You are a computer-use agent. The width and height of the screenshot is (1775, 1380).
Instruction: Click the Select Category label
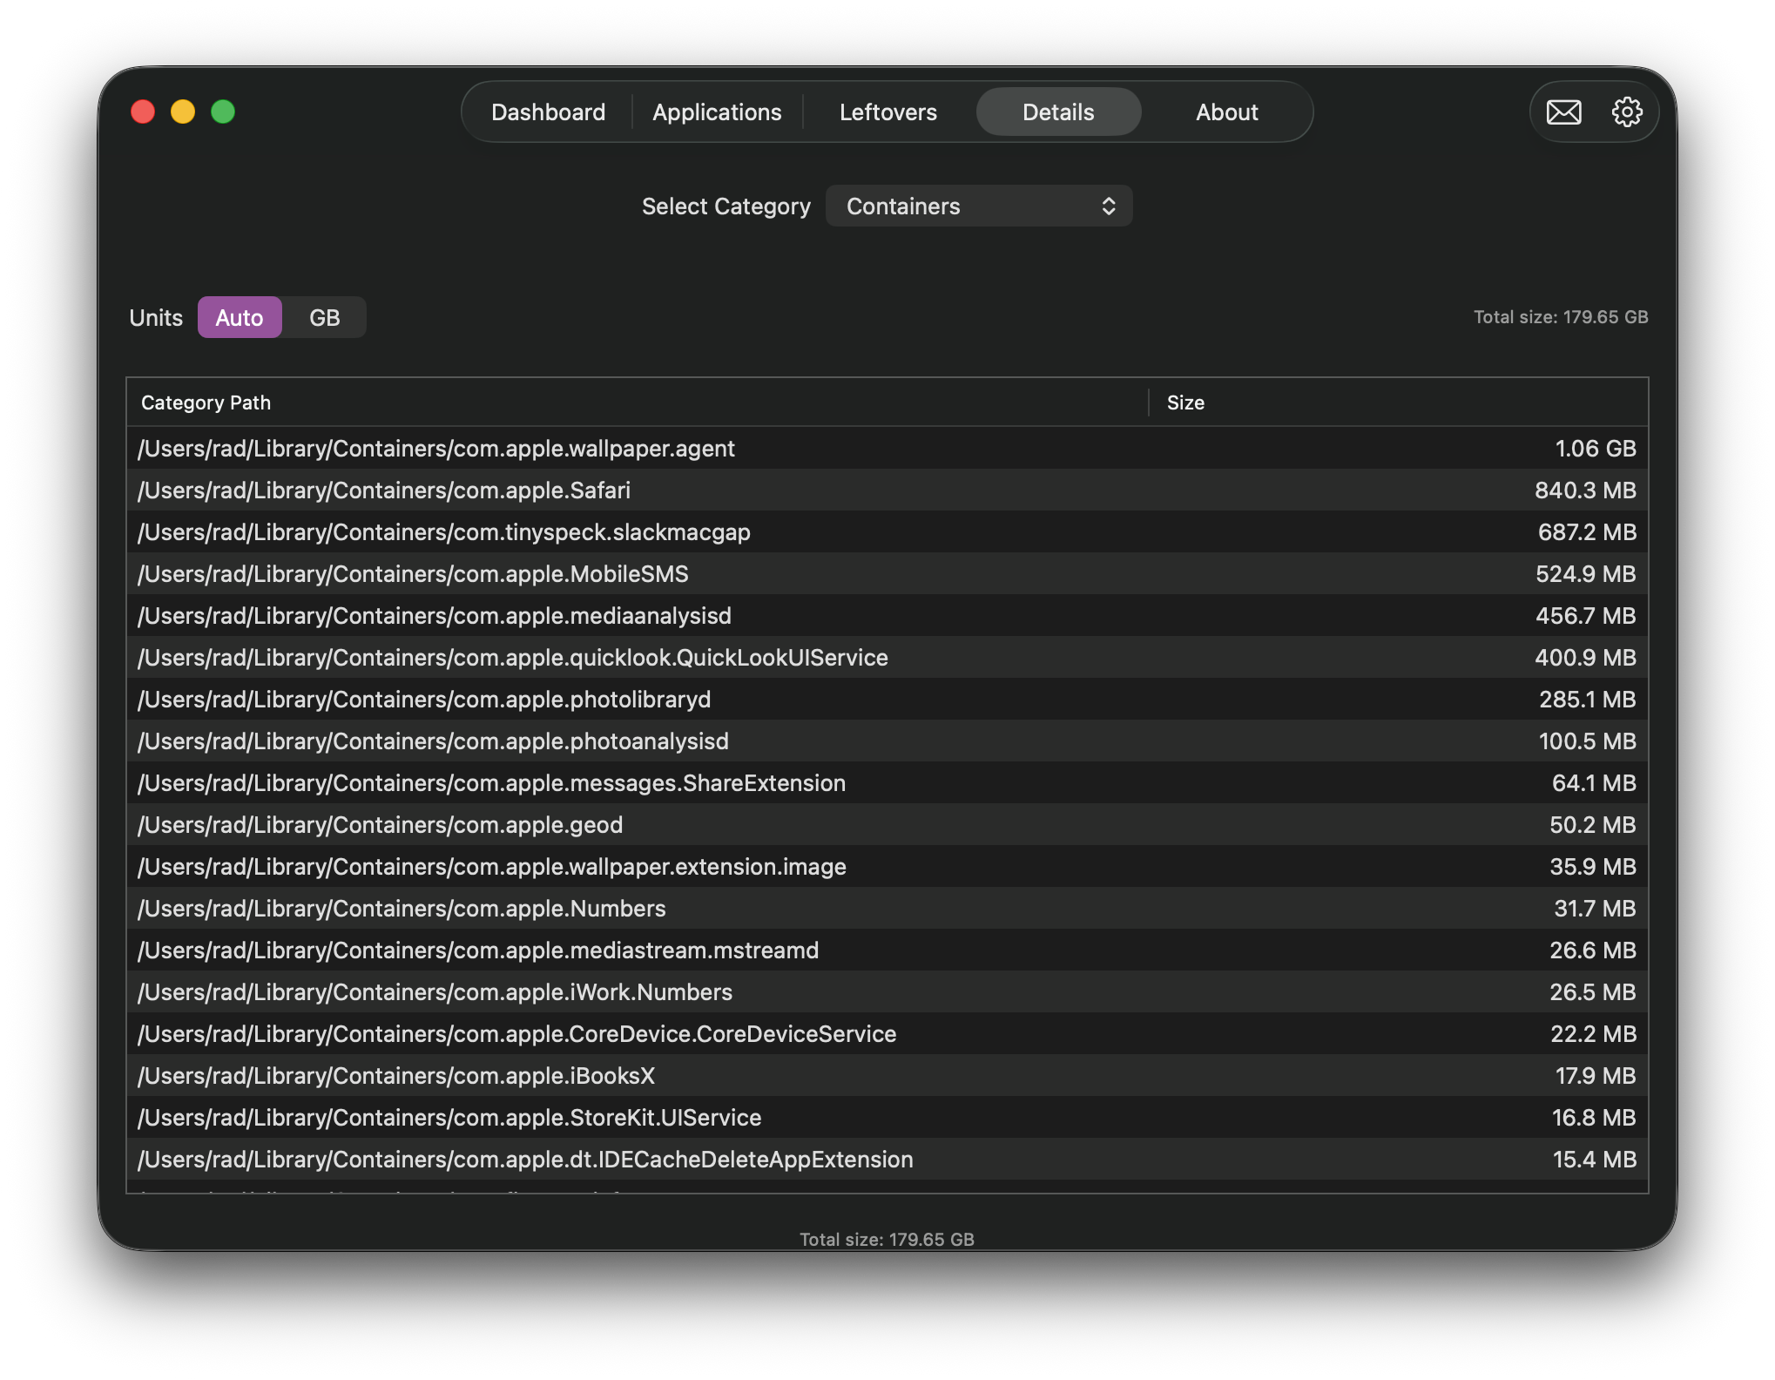726,206
